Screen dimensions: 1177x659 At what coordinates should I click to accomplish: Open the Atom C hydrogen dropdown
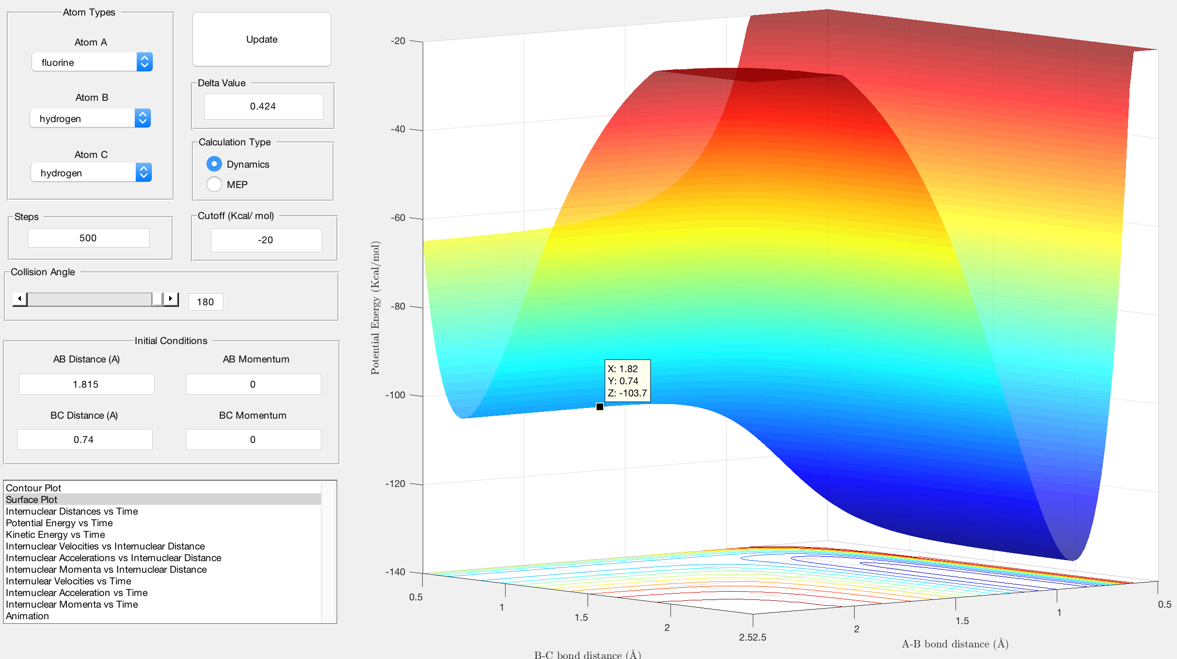[91, 173]
